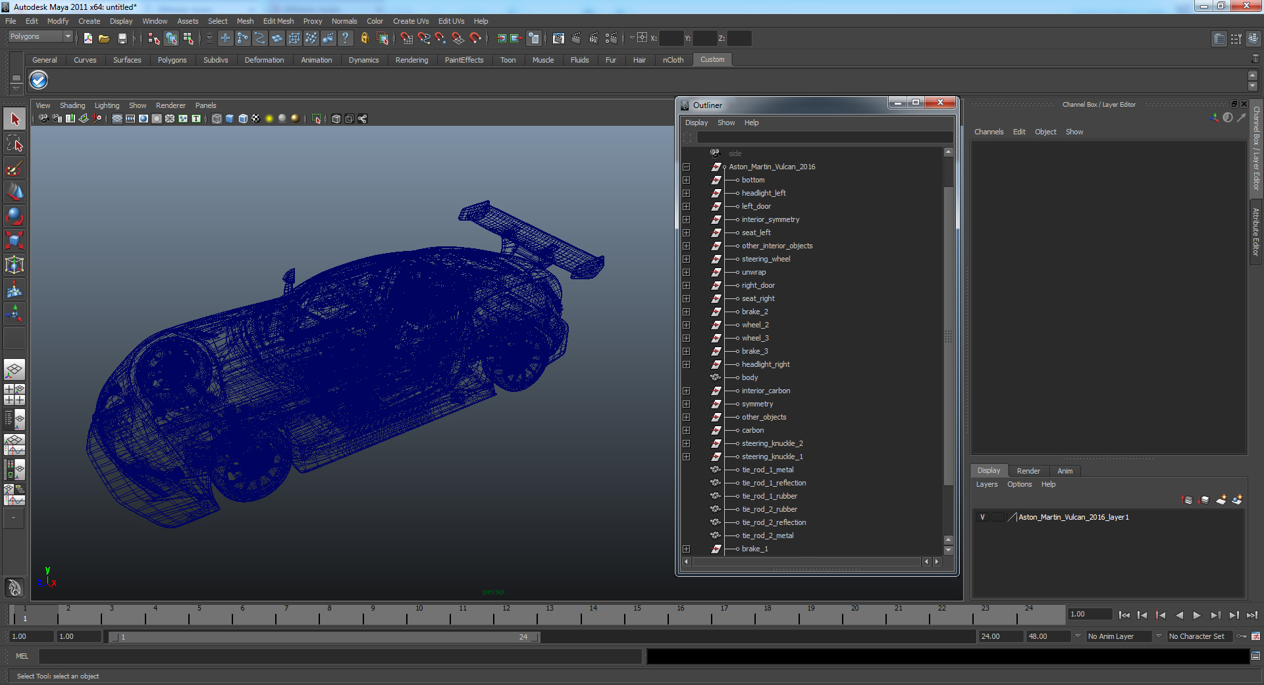The image size is (1264, 685).
Task: Expand the carbon node in Outliner
Action: tap(686, 430)
